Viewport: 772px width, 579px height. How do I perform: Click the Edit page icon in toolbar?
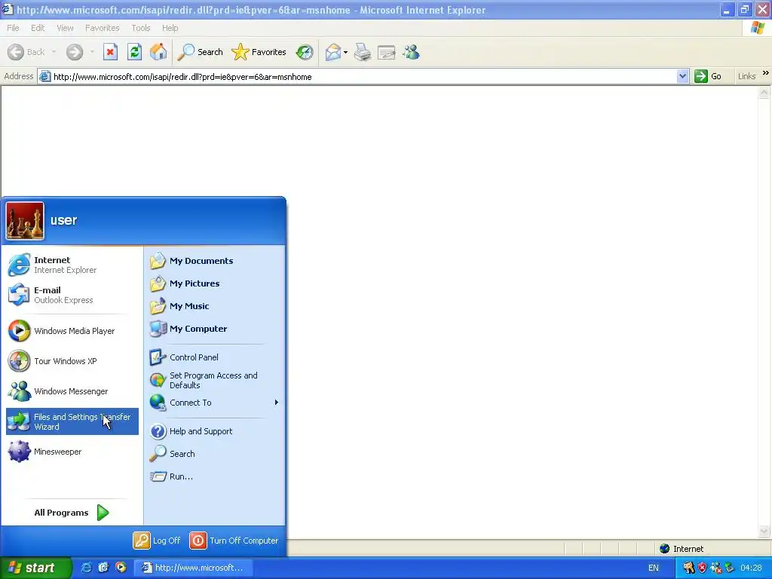click(387, 52)
